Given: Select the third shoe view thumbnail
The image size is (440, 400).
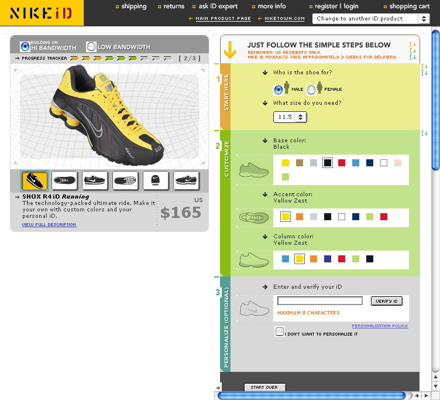Looking at the screenshot, I should (95, 180).
